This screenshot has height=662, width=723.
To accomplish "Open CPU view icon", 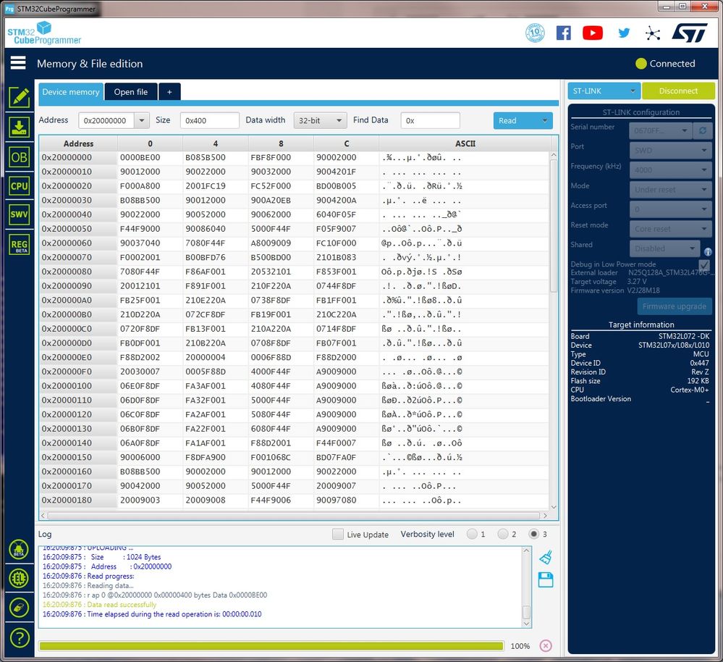I will (19, 186).
